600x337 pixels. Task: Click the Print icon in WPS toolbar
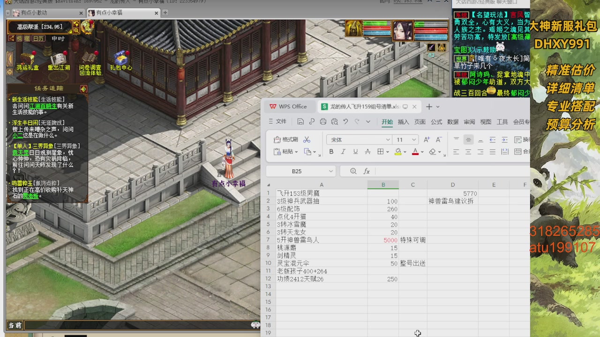323,122
